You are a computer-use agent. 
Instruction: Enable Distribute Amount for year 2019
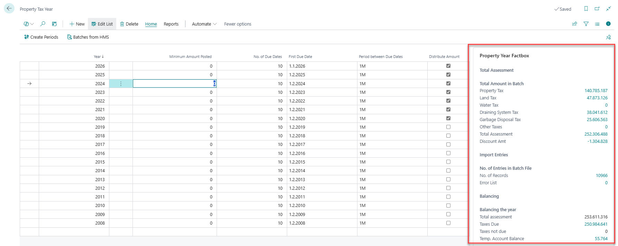(448, 127)
